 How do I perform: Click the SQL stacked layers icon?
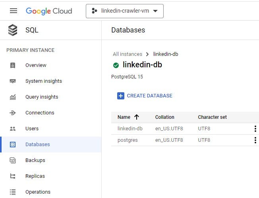13,30
